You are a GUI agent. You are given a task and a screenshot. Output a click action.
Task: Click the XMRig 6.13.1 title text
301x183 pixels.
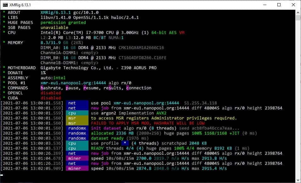click(x=20, y=5)
